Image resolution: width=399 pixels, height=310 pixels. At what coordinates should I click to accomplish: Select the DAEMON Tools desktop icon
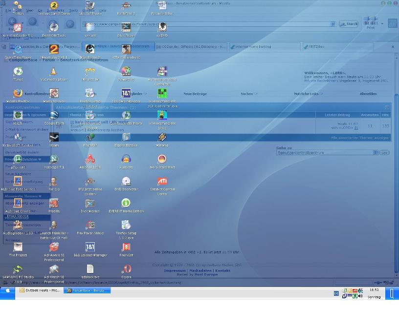pyautogui.click(x=54, y=29)
